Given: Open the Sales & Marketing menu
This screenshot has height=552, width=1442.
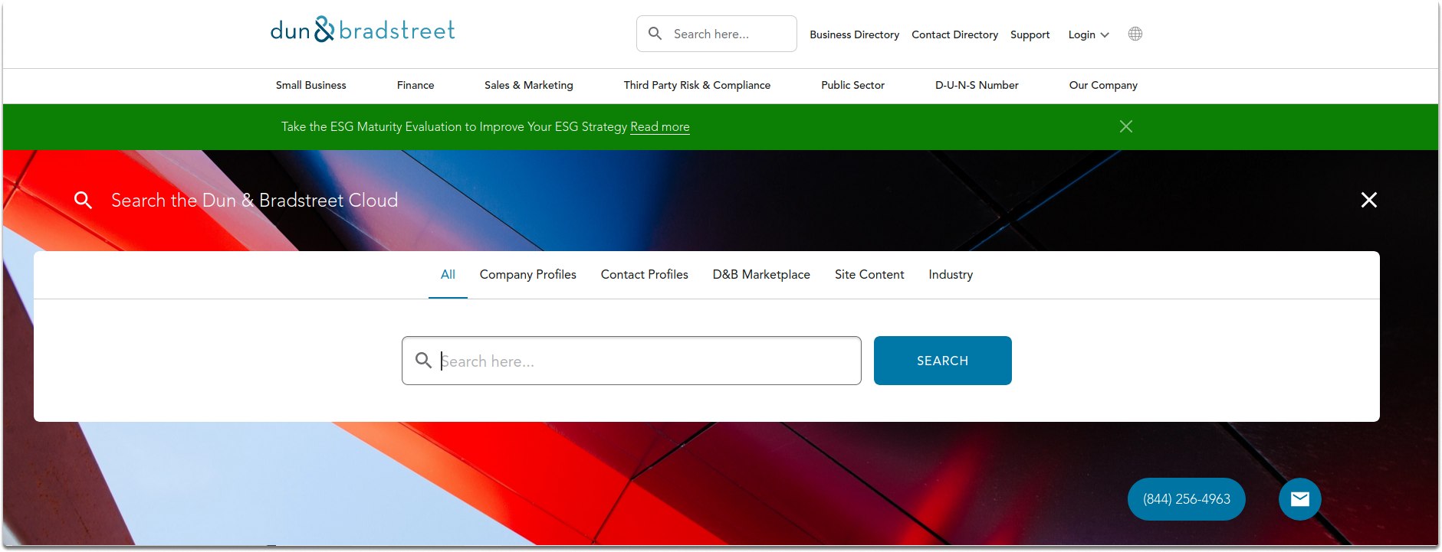Looking at the screenshot, I should [529, 85].
